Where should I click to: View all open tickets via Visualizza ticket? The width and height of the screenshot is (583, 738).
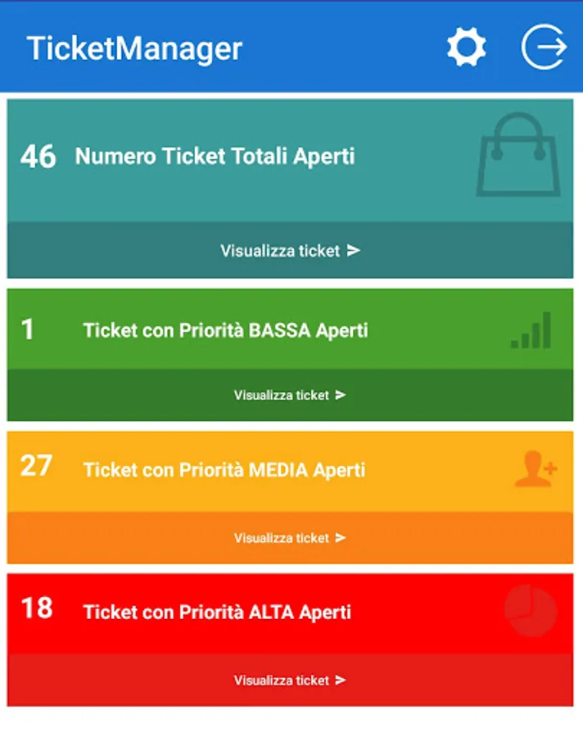290,250
